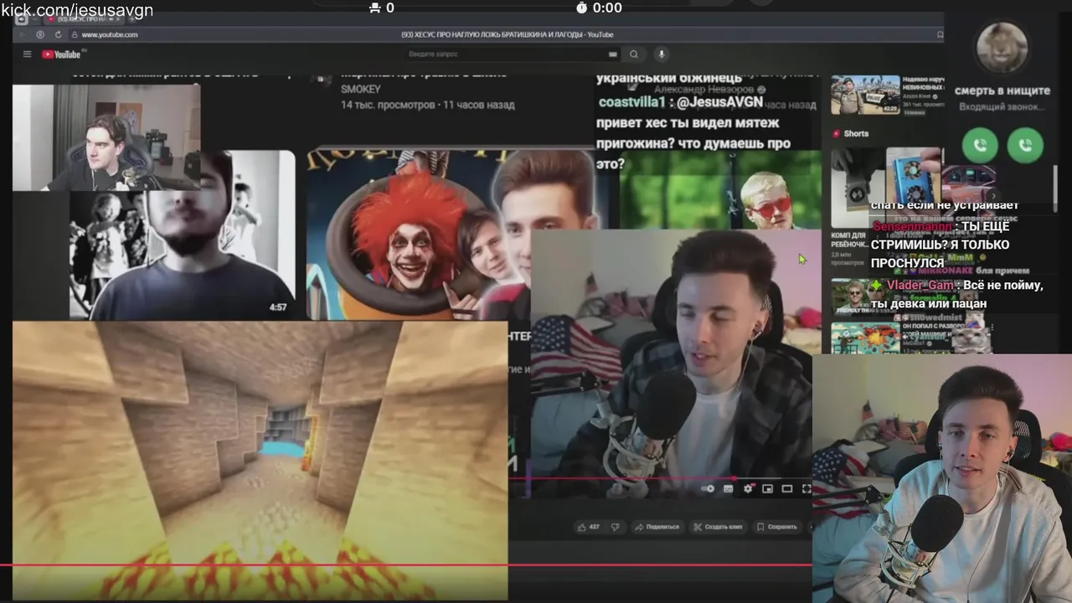Open the police officer sidebar video thumbnail
Image resolution: width=1072 pixels, height=603 pixels.
pyautogui.click(x=865, y=95)
